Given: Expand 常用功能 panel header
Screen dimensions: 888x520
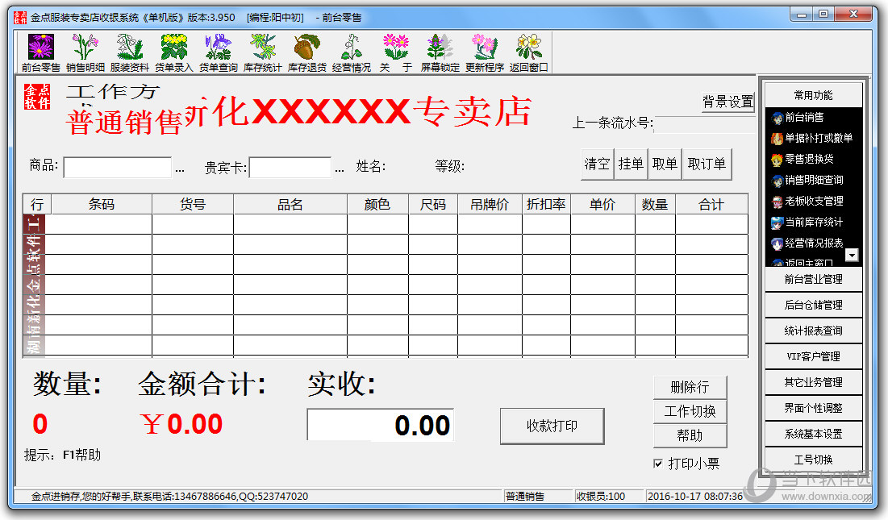Looking at the screenshot, I should tap(813, 94).
